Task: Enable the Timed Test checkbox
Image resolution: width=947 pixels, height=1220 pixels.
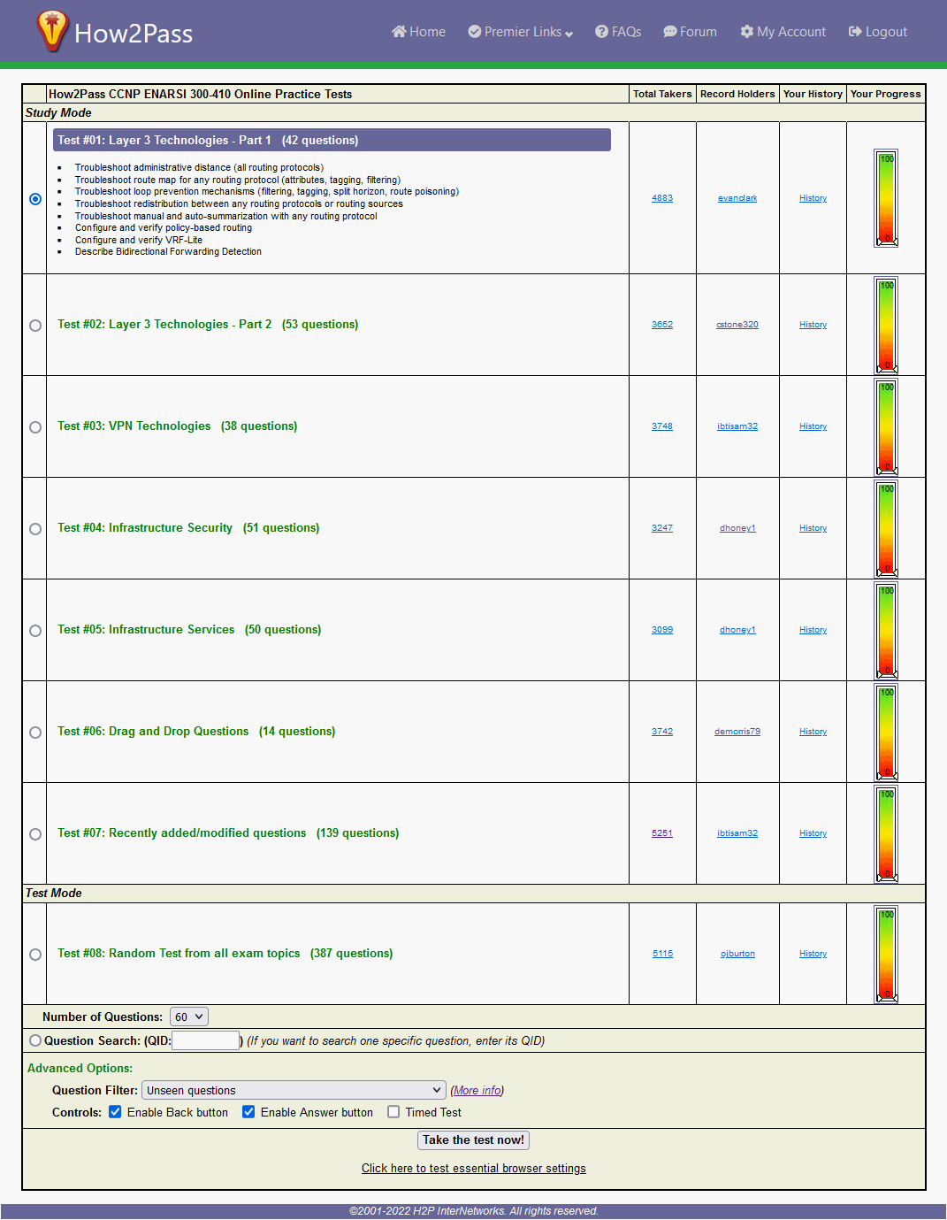Action: click(x=393, y=1112)
